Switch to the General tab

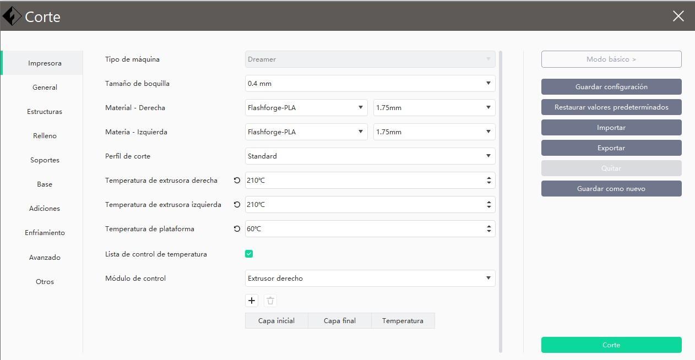[45, 88]
